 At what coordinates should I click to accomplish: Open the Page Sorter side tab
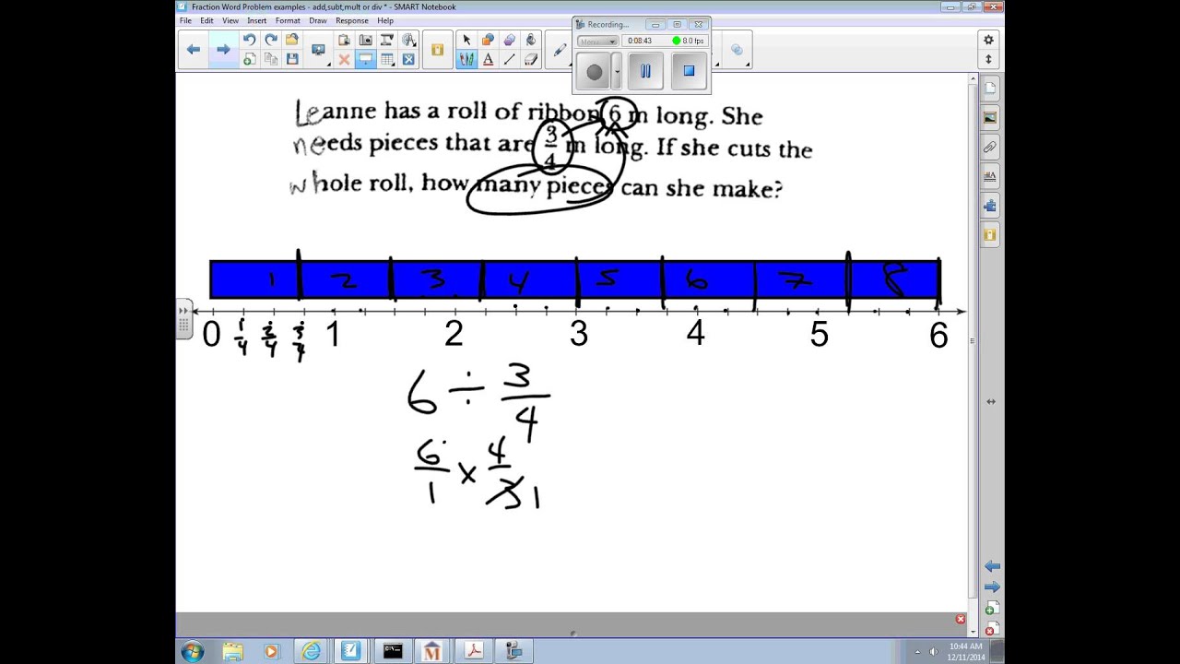coord(990,89)
